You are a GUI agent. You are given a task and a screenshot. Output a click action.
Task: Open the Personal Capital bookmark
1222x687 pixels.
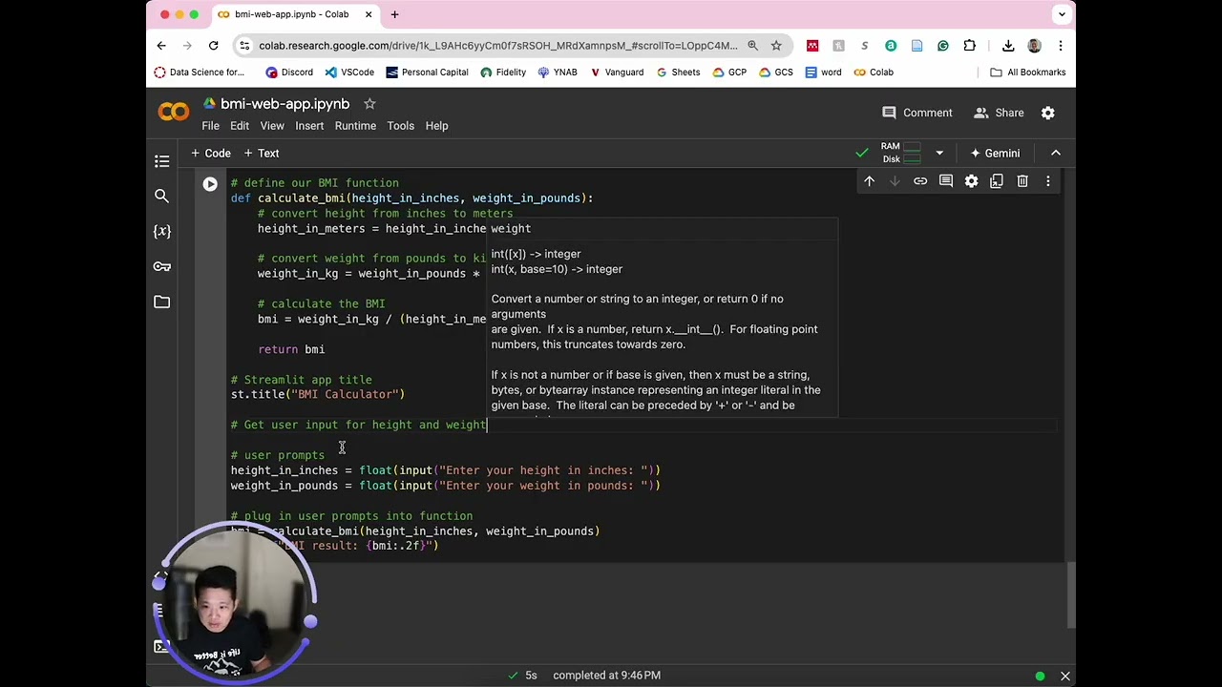[x=427, y=72]
